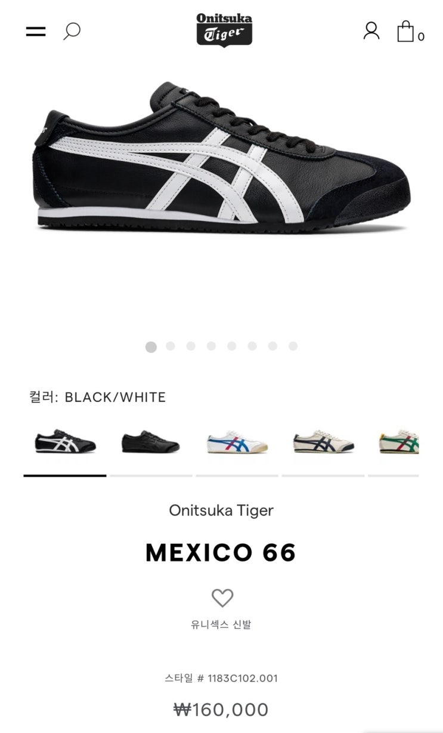
Task: Select the black/white shoe thumbnail
Action: 65,442
